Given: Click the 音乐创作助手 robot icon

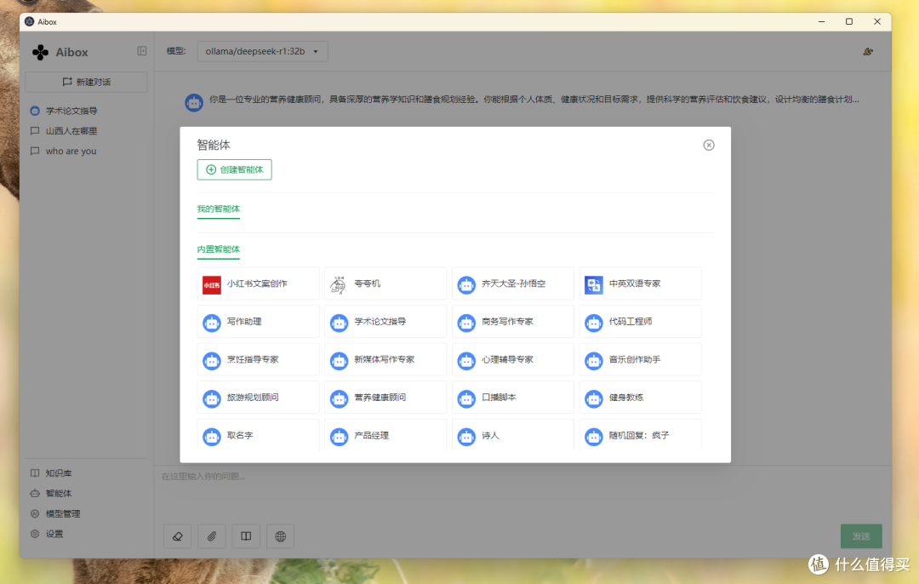Looking at the screenshot, I should (594, 361).
